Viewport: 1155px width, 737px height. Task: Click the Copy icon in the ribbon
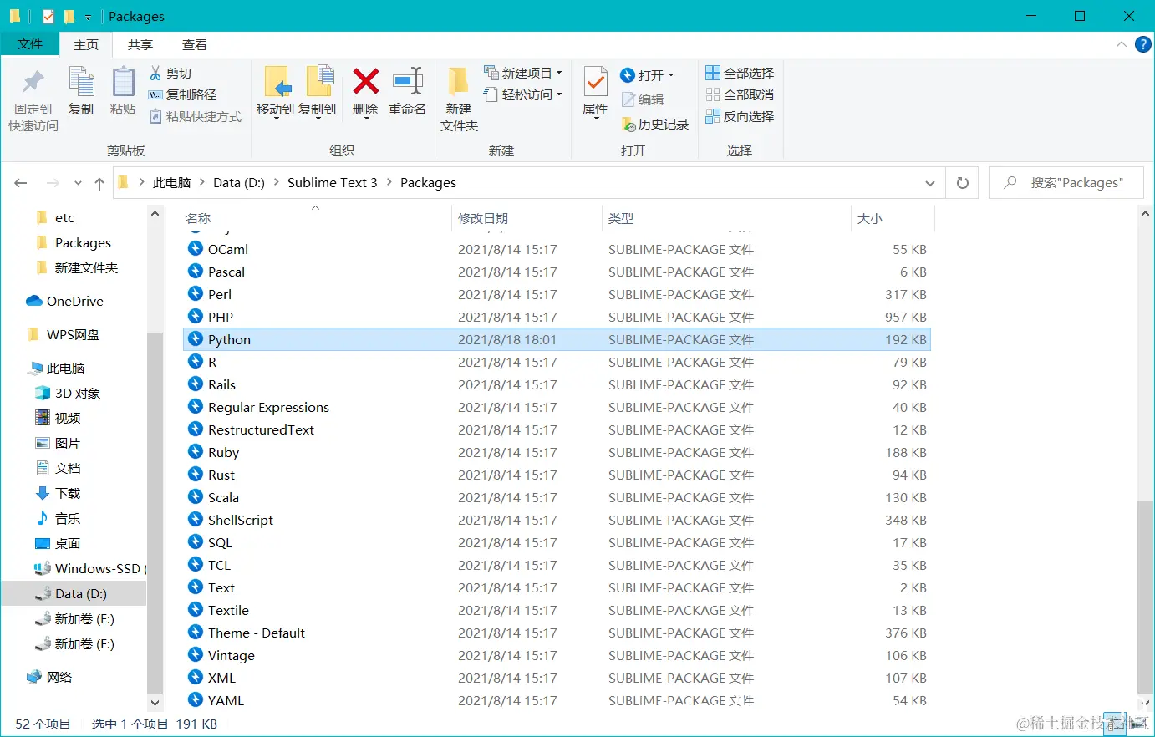tap(81, 82)
